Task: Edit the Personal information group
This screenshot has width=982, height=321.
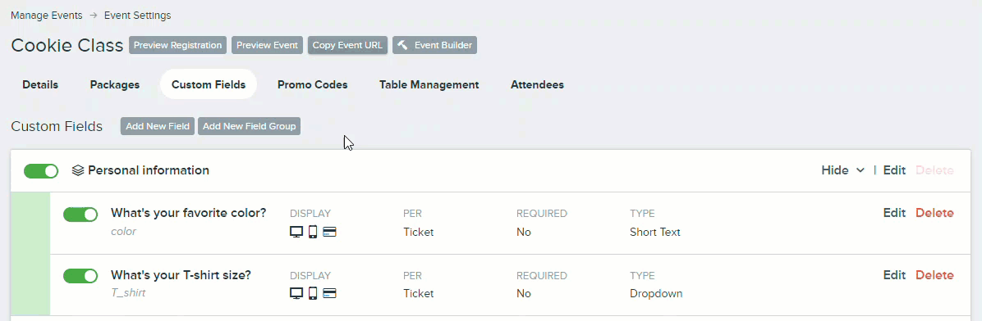Action: click(x=894, y=170)
